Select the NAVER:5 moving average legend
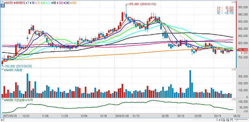The width and height of the screenshot is (249, 122). tap(20, 3)
